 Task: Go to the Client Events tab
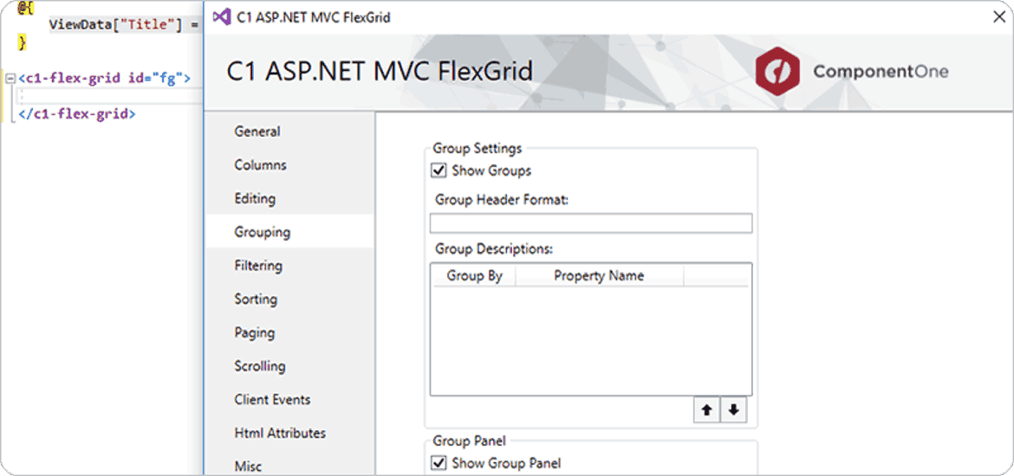tap(289, 399)
